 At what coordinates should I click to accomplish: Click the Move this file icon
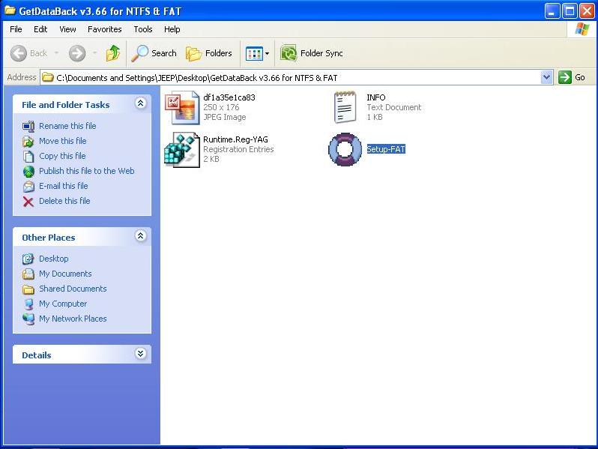click(28, 142)
